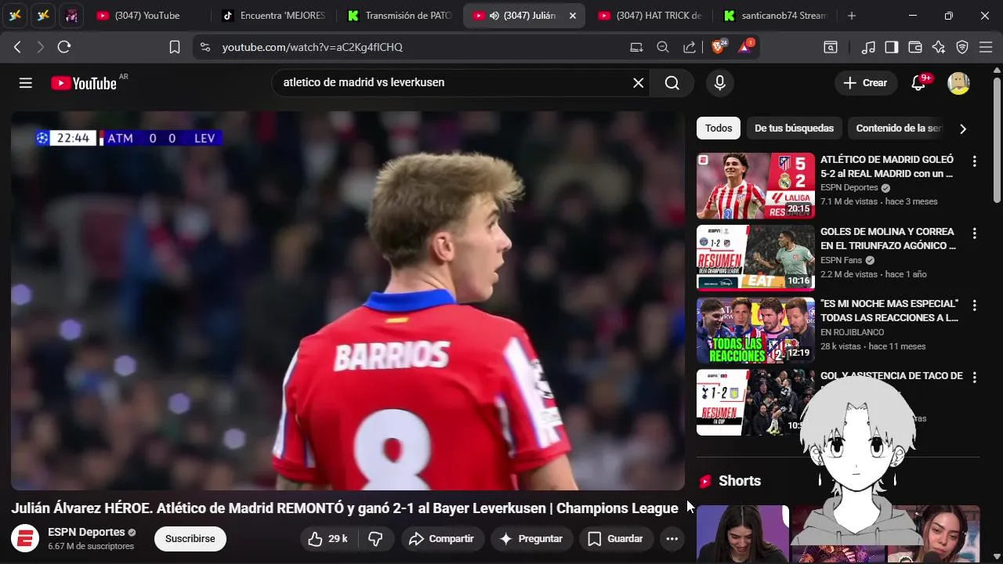1003x564 pixels.
Task: Open options for GOL Y ASISTENCIA DE TACO video
Action: point(975,378)
